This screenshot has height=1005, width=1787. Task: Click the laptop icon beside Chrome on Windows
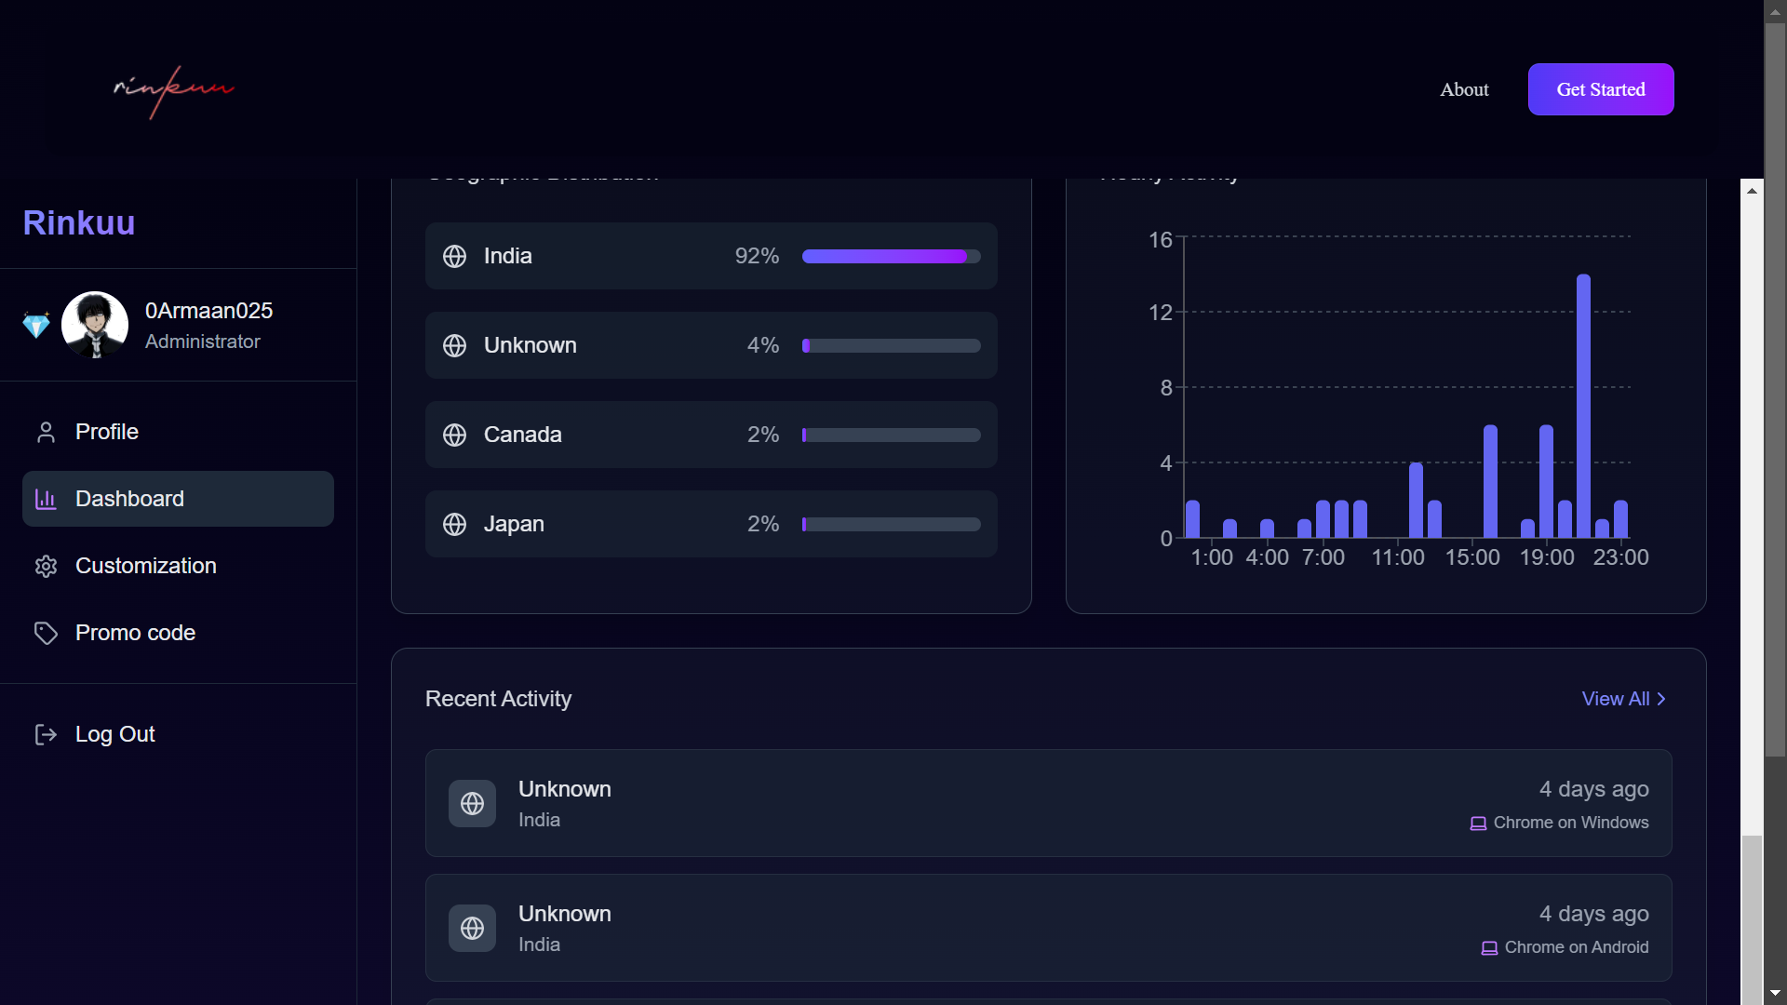(1478, 824)
